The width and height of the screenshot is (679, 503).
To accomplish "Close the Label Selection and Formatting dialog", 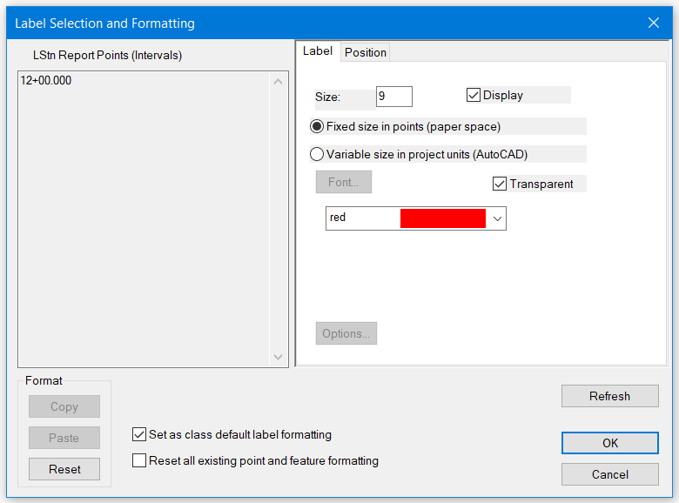I will (654, 23).
